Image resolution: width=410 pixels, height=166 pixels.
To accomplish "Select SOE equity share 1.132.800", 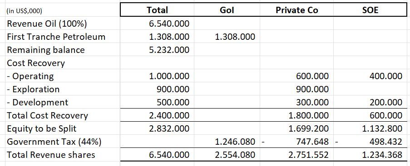I will coord(370,128).
